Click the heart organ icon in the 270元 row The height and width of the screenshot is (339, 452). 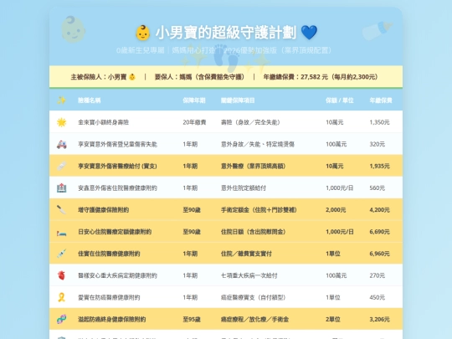pos(61,275)
